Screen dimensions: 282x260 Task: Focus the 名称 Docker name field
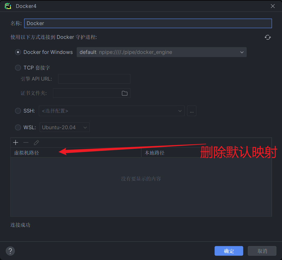point(148,23)
